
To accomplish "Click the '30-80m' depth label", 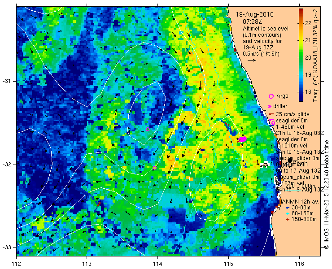I will pos(301,208).
